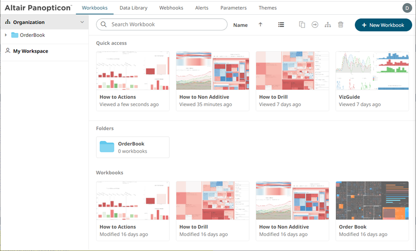Select the My Workspace person icon
The height and width of the screenshot is (251, 416).
point(8,51)
